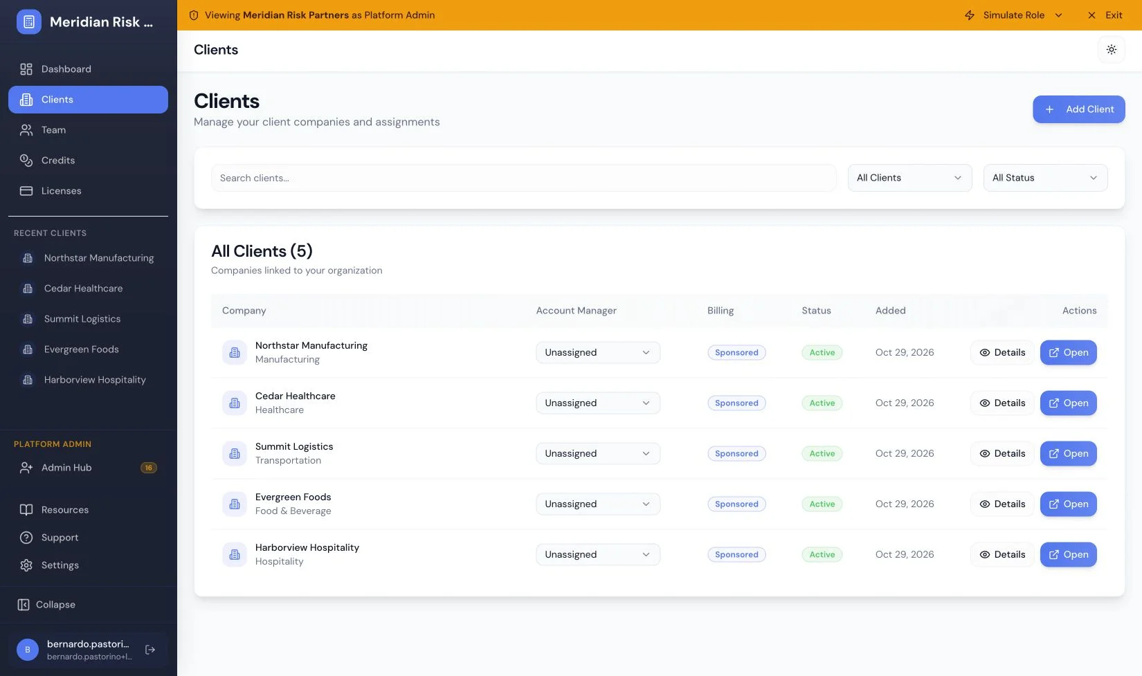The height and width of the screenshot is (676, 1142).
Task: Select Summit Logistics in Recent Clients
Action: (x=88, y=319)
